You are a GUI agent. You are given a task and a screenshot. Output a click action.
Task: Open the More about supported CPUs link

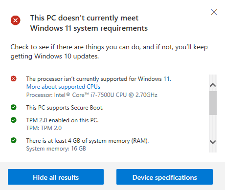(x=63, y=87)
